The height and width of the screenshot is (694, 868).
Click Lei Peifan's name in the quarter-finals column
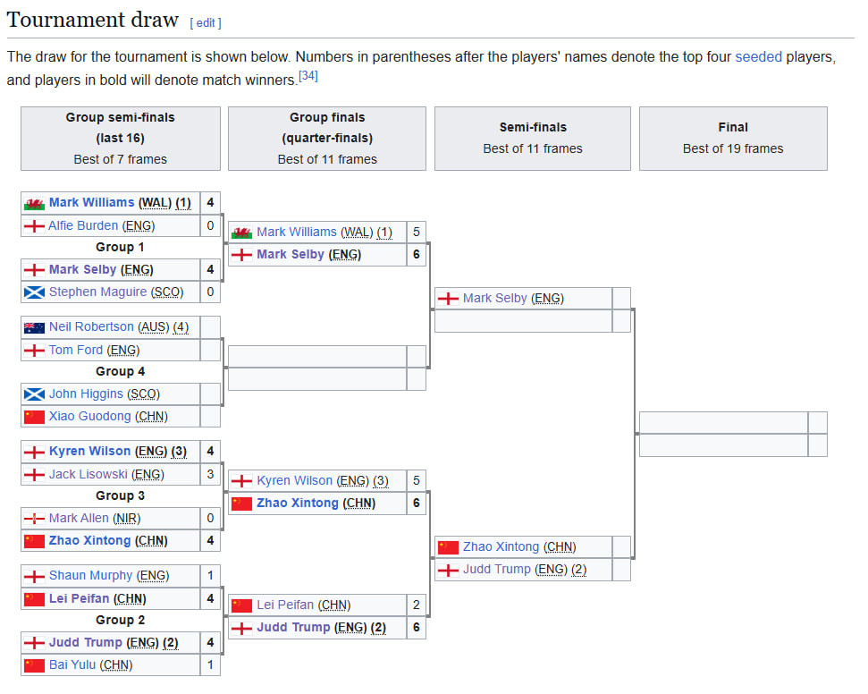click(x=285, y=605)
